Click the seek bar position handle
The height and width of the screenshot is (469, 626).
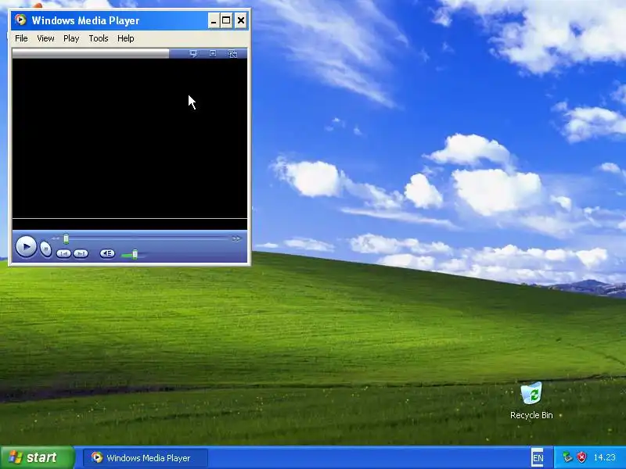click(x=67, y=238)
